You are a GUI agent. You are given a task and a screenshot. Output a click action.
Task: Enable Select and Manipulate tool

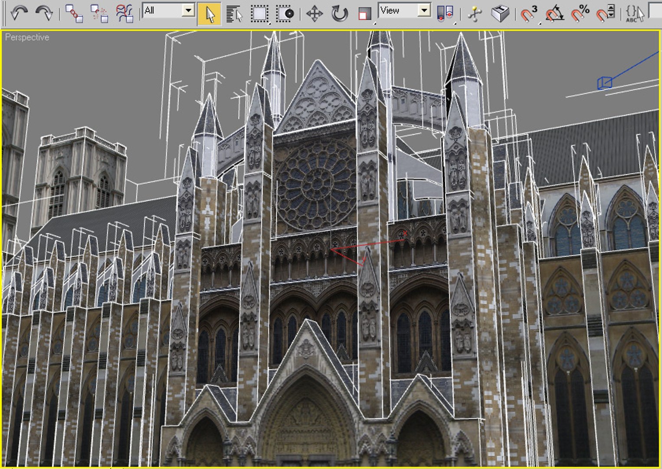(x=475, y=13)
